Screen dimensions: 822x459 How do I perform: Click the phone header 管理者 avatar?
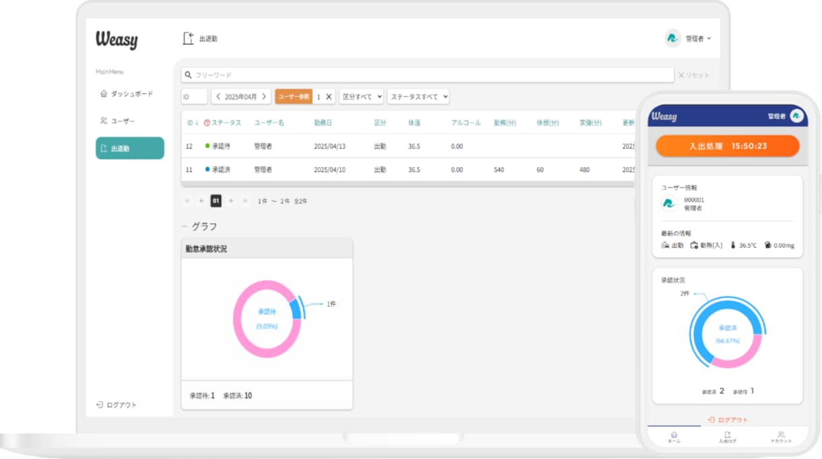(x=796, y=116)
